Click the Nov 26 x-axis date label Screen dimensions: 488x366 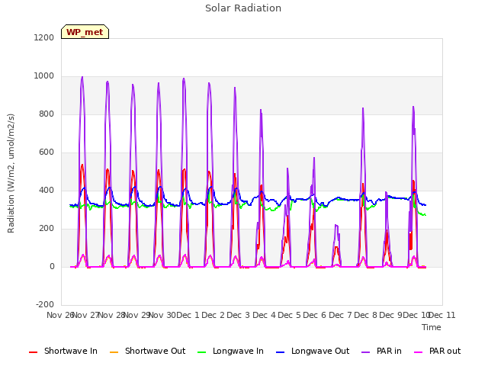click(x=59, y=315)
